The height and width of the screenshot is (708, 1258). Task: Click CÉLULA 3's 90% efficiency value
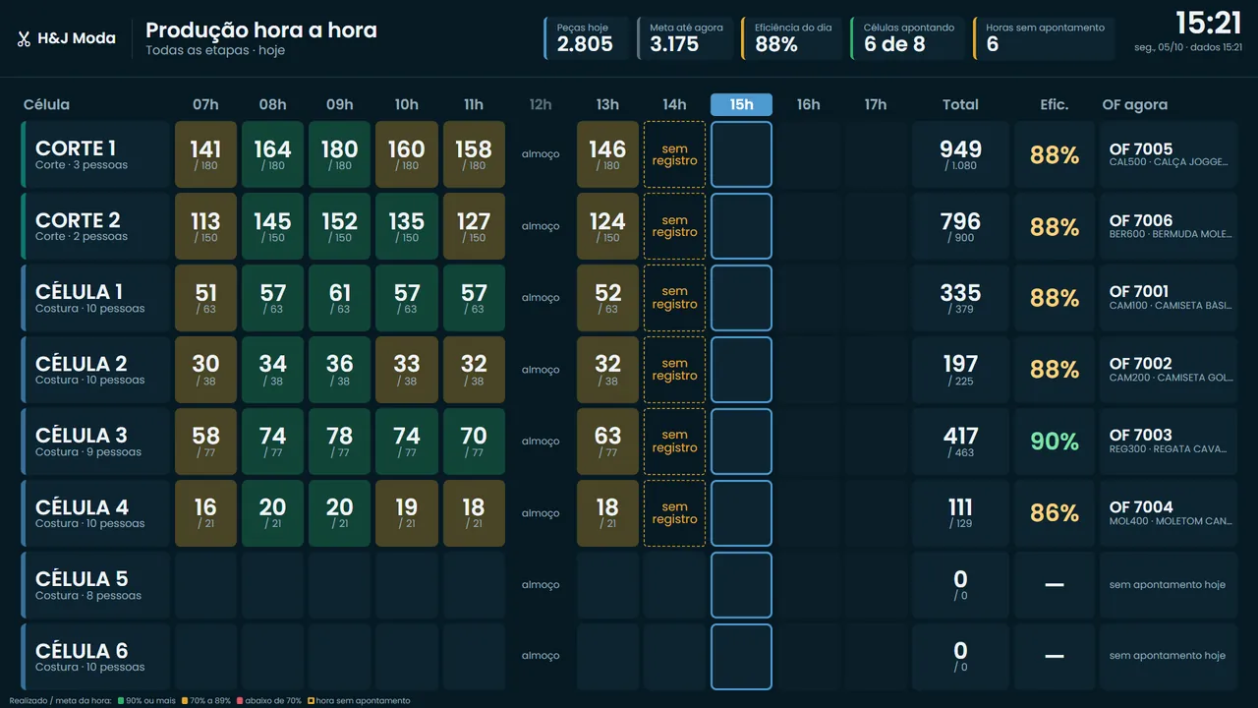pos(1055,442)
